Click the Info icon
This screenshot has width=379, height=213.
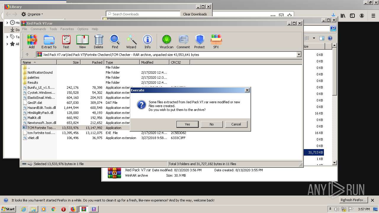[147, 41]
